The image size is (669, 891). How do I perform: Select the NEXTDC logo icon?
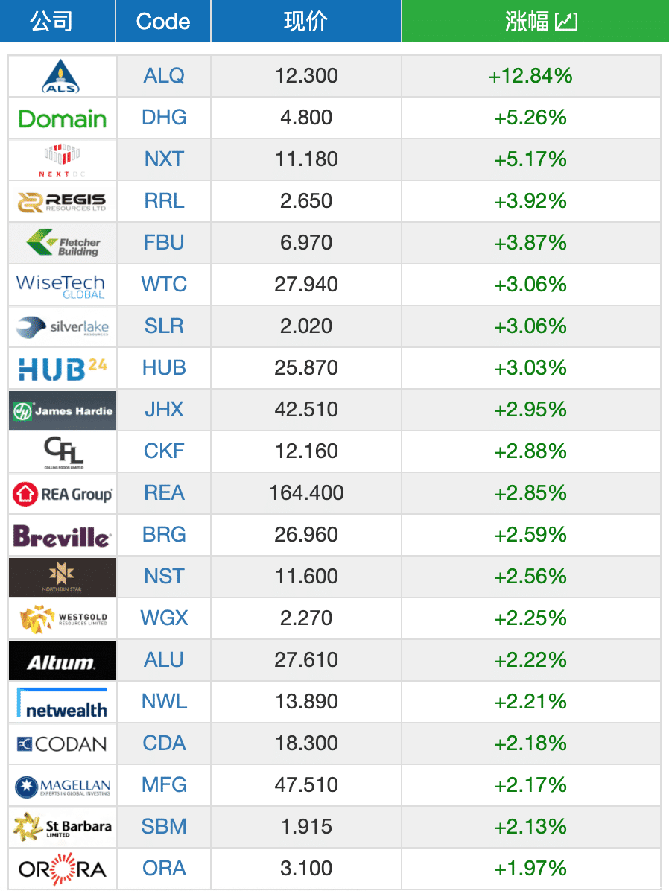(62, 160)
